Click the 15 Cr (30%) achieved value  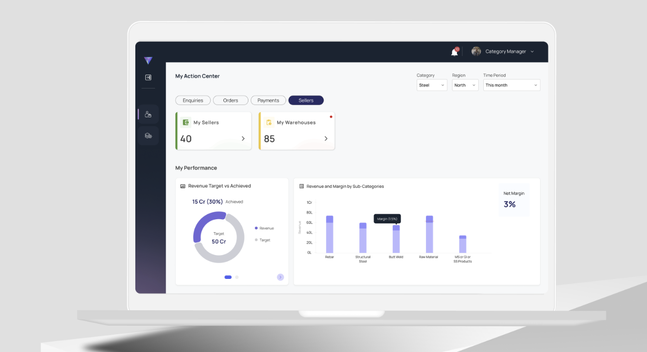tap(208, 202)
